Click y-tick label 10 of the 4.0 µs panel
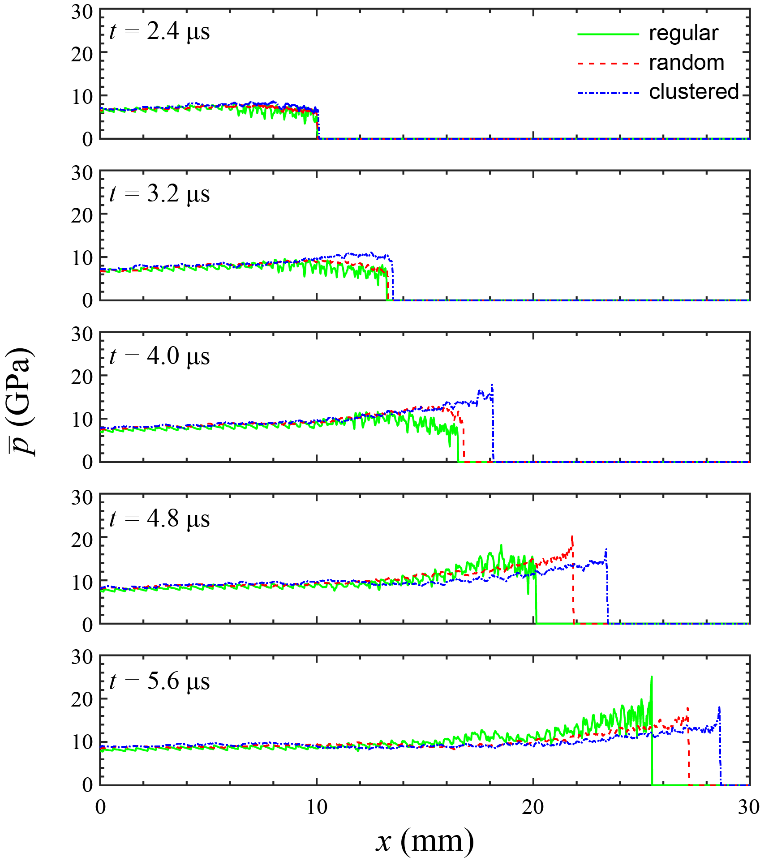Image resolution: width=760 pixels, height=861 pixels. [x=82, y=420]
